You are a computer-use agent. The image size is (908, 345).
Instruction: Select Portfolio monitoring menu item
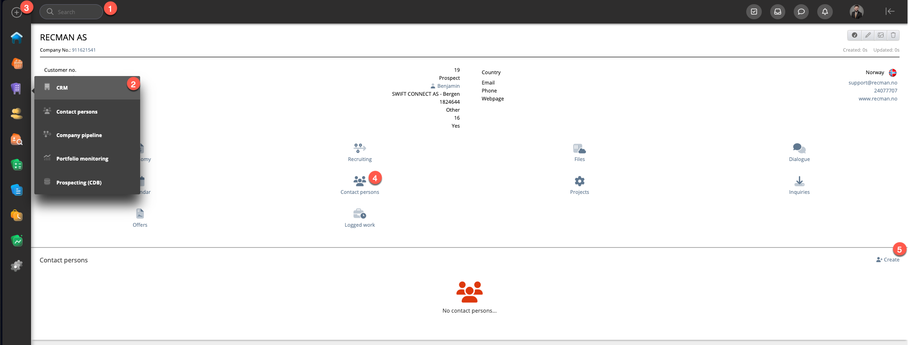[82, 159]
